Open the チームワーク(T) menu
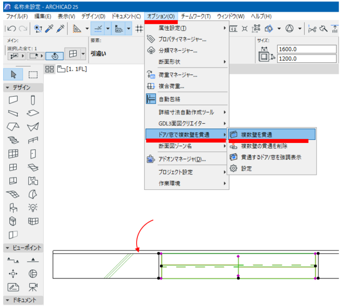This screenshot has height=306, width=344. pos(196,16)
